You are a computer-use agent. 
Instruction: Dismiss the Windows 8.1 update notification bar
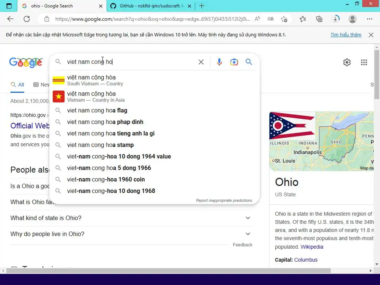click(x=371, y=35)
